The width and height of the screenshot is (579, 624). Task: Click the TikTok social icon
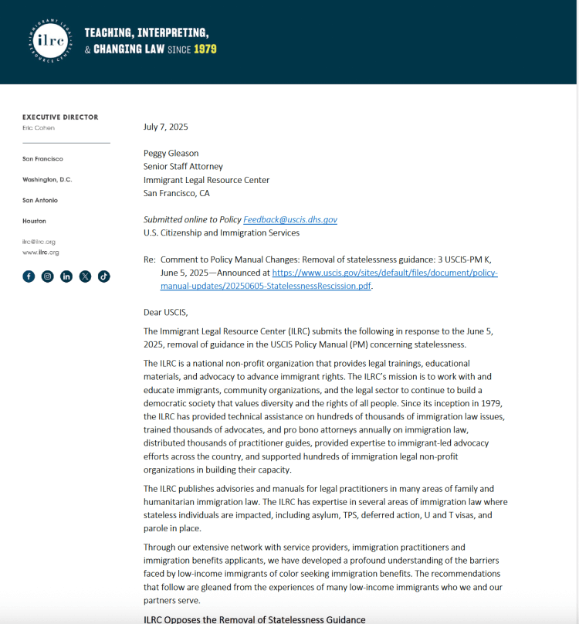click(x=103, y=276)
